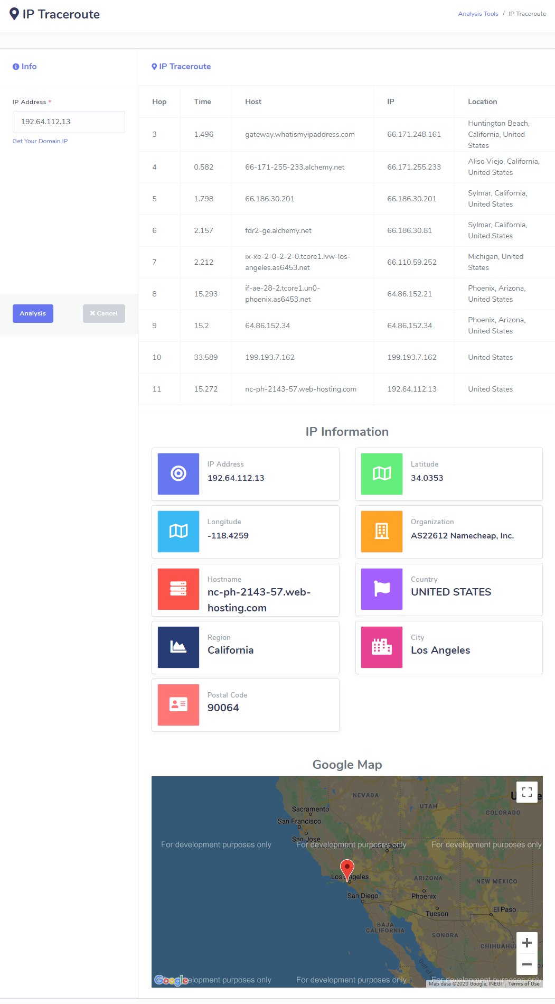Click the green Latitude map icon
Image resolution: width=555 pixels, height=1004 pixels.
point(381,474)
